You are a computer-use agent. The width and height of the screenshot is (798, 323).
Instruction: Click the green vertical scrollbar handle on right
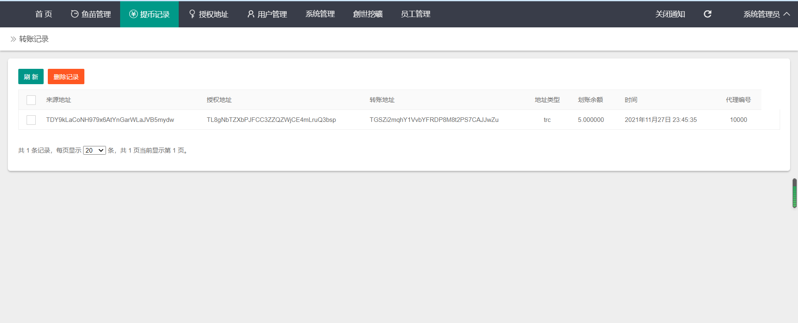coord(794,193)
